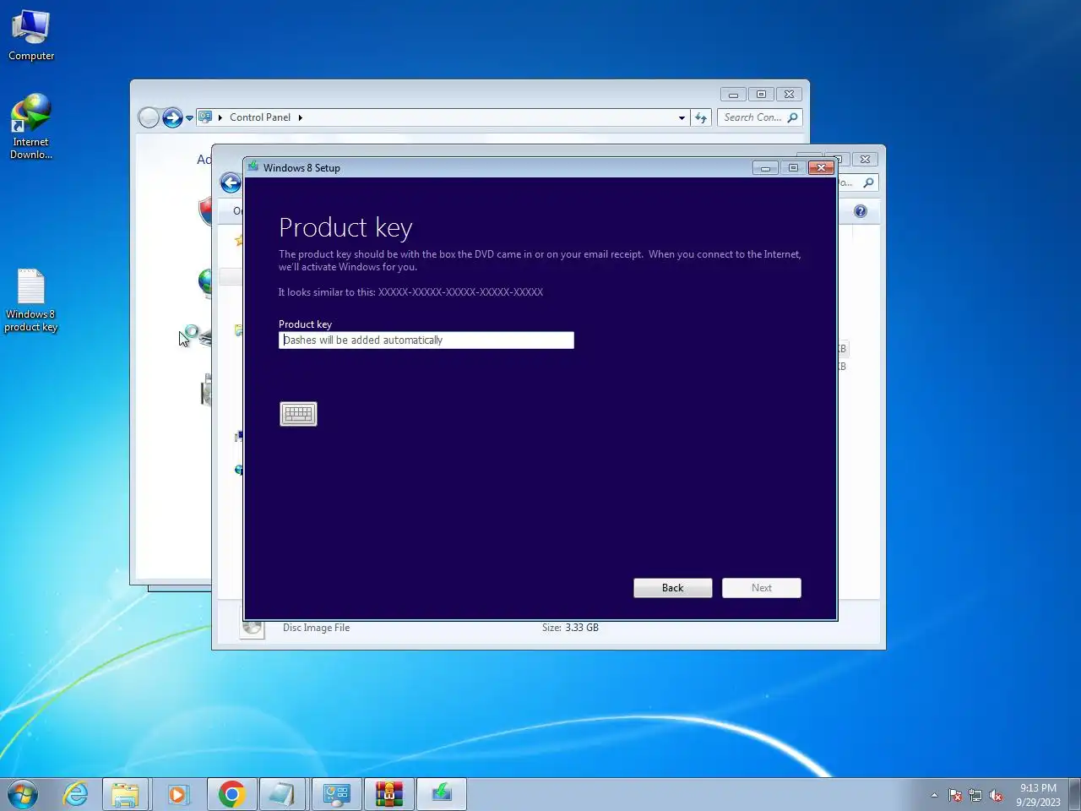
Task: Open Action Center flag in system tray
Action: [x=955, y=795]
